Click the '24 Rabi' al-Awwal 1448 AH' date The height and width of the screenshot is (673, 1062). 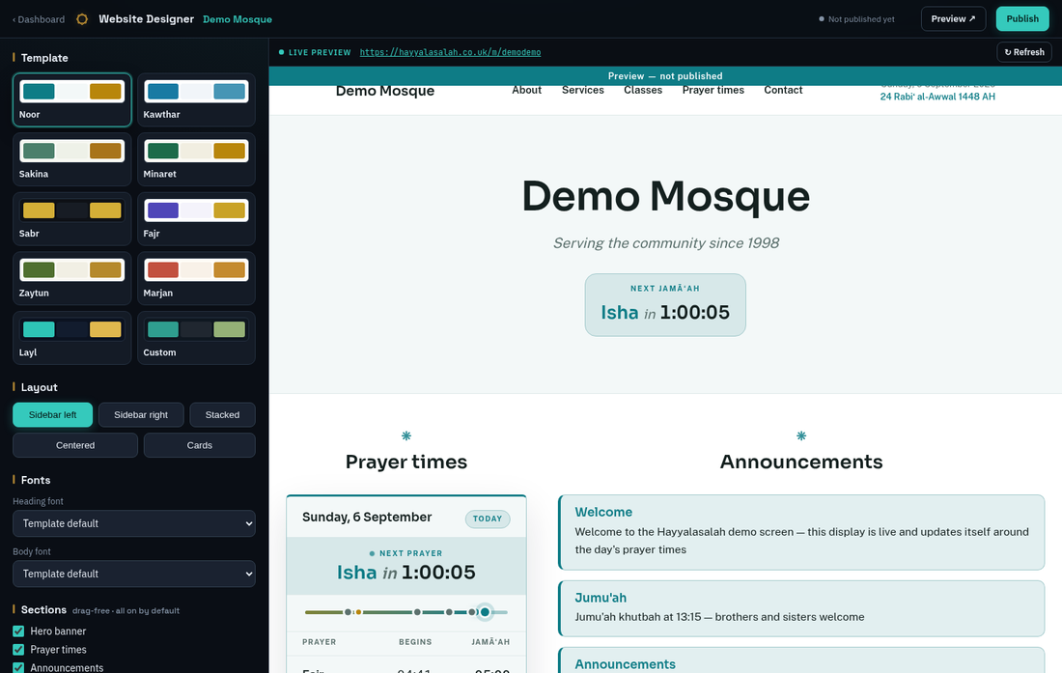click(x=937, y=97)
